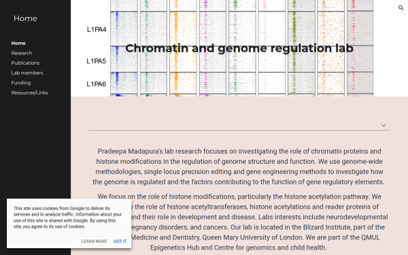Click the orange heatmap panel in L1PA6 row
The height and width of the screenshot is (255, 408).
(x=183, y=83)
